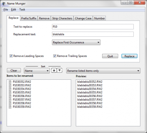Select the file icon beside P1030357.RW2
The image size is (147, 133).
10,100
